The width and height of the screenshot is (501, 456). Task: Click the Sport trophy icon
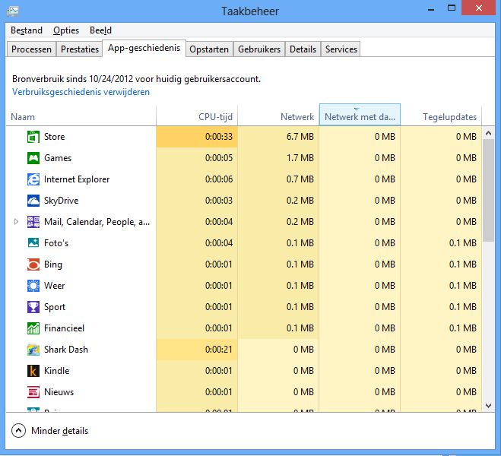pyautogui.click(x=33, y=307)
